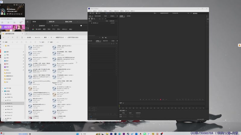This screenshot has width=241, height=135.
Task: Expand the Files panel overflow tabs chevron
Action: (117, 16)
